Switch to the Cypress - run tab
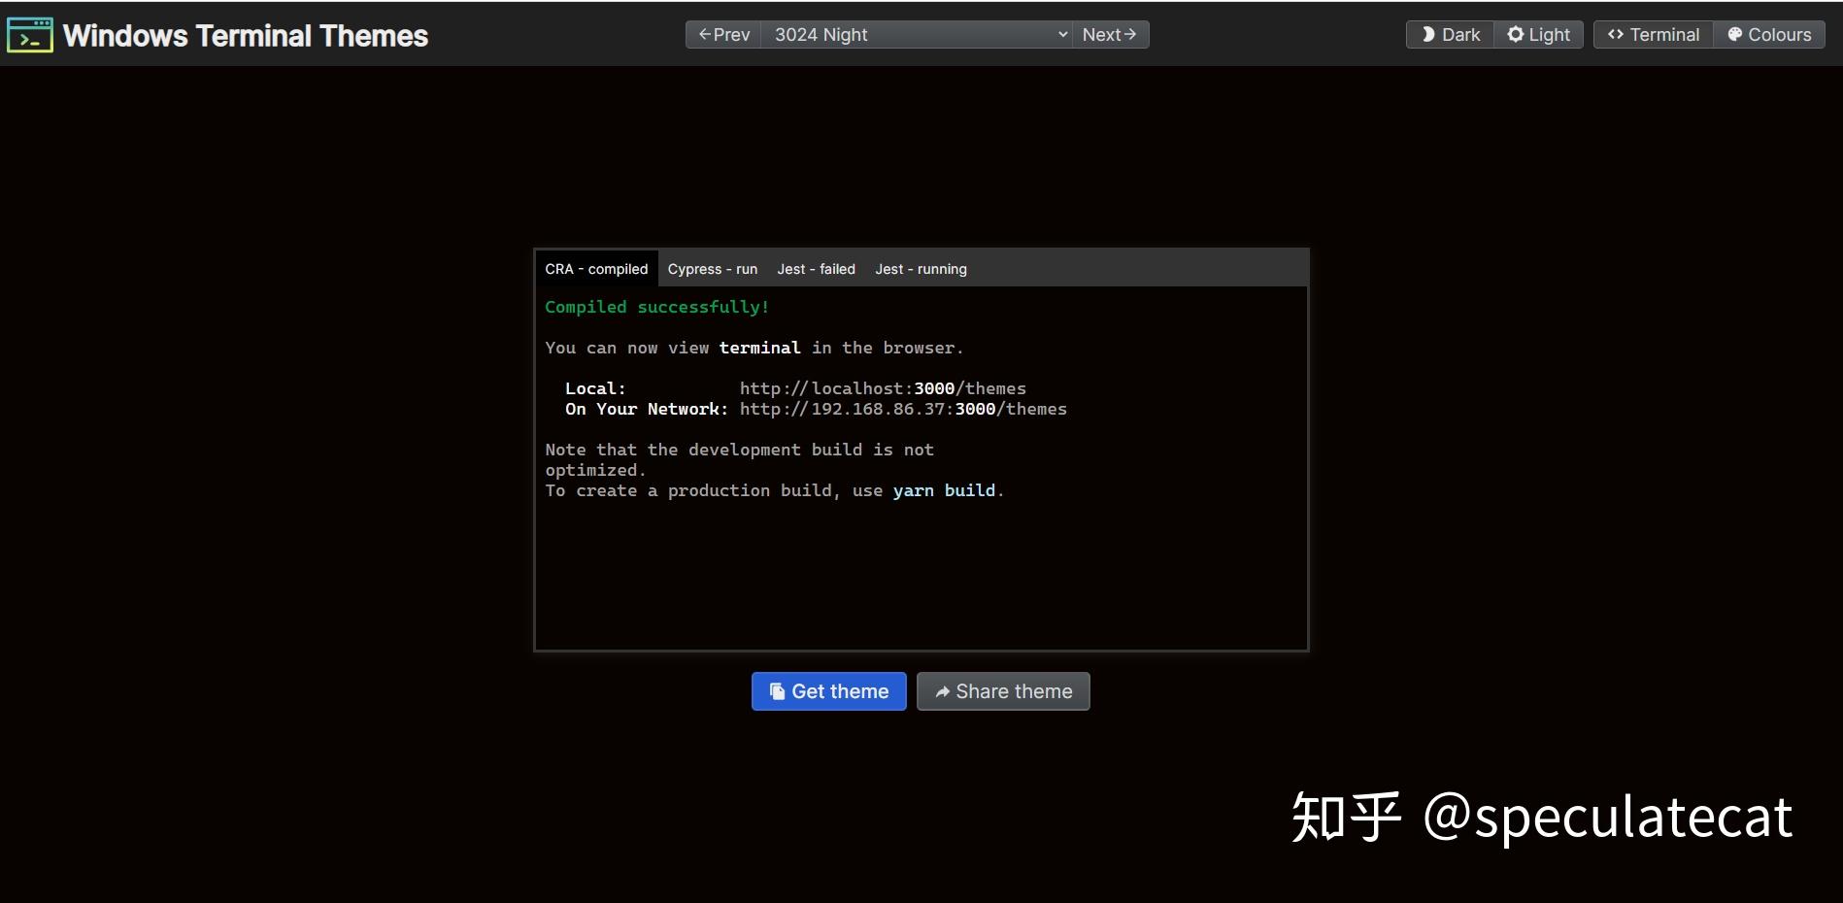Viewport: 1843px width, 903px height. point(713,269)
